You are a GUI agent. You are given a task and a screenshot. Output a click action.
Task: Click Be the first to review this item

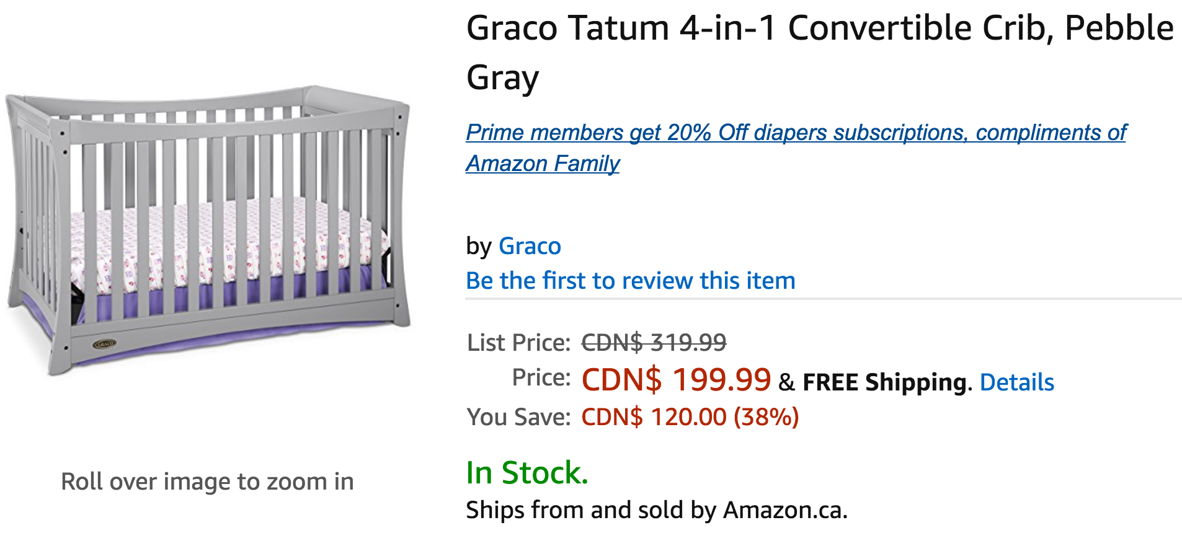(x=630, y=281)
